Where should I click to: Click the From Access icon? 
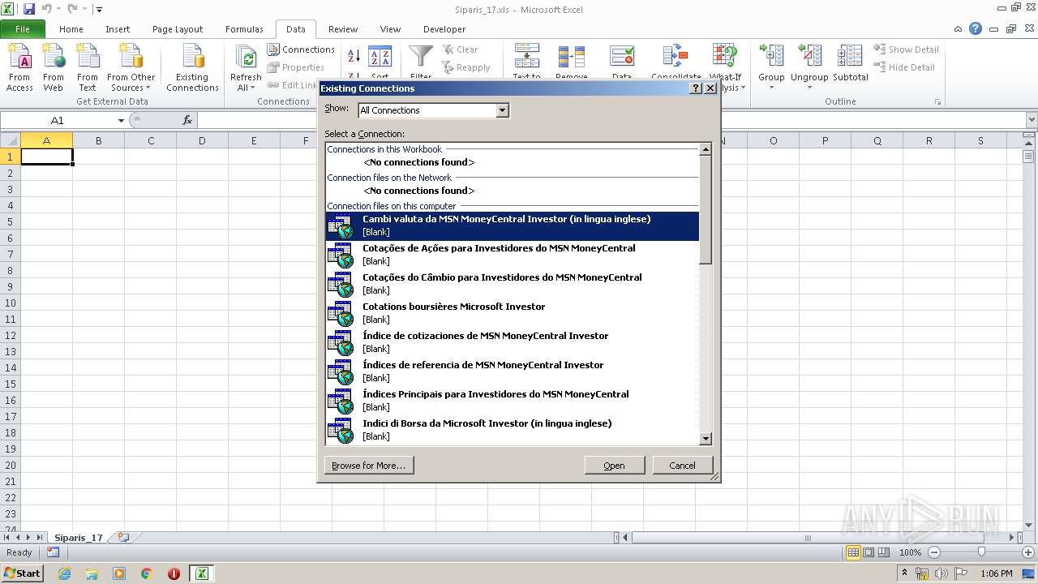pos(19,68)
